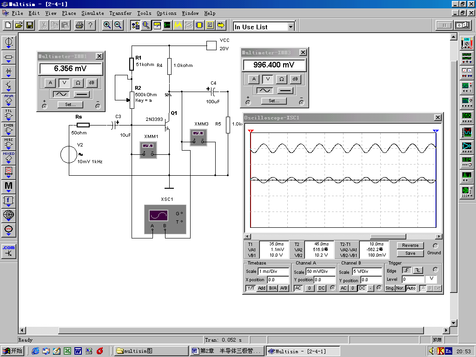Image resolution: width=476 pixels, height=357 pixels.
Task: Select rising Edge trigger button
Action: tap(407, 270)
